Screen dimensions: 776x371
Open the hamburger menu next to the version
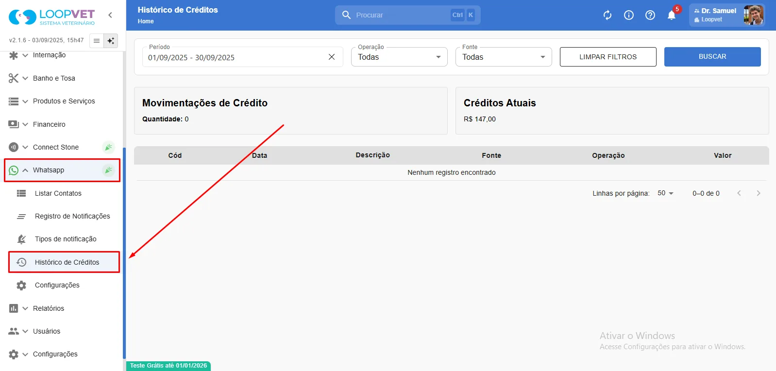tap(97, 41)
